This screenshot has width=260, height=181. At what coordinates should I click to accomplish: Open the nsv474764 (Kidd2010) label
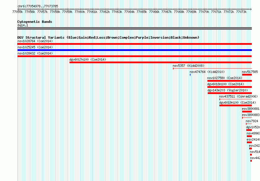[207, 72]
